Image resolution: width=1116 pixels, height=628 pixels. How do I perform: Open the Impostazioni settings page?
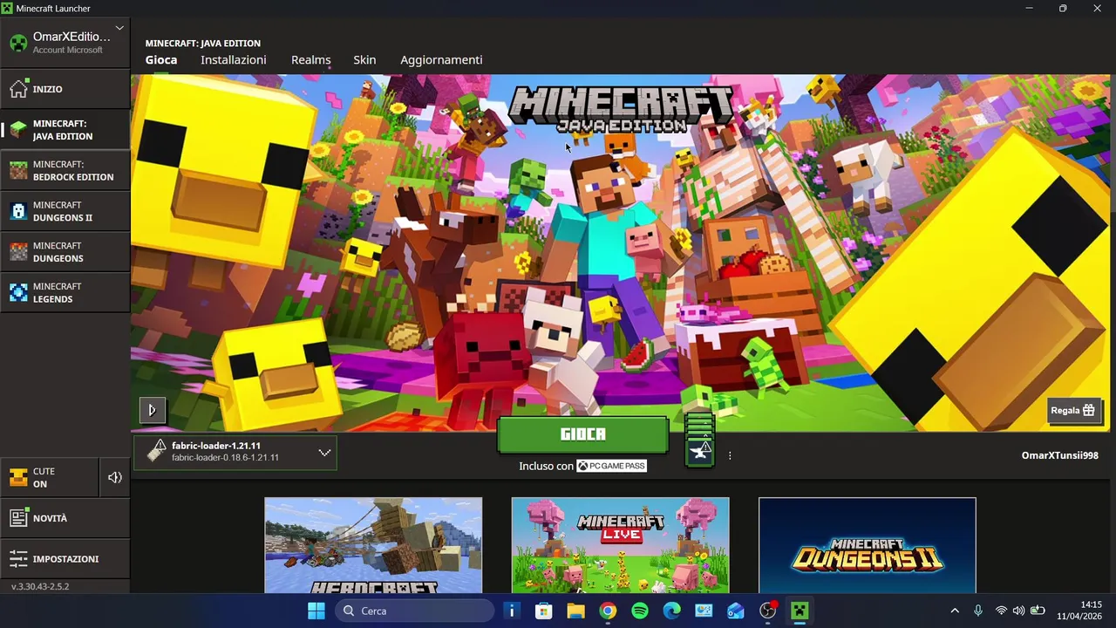(65, 559)
